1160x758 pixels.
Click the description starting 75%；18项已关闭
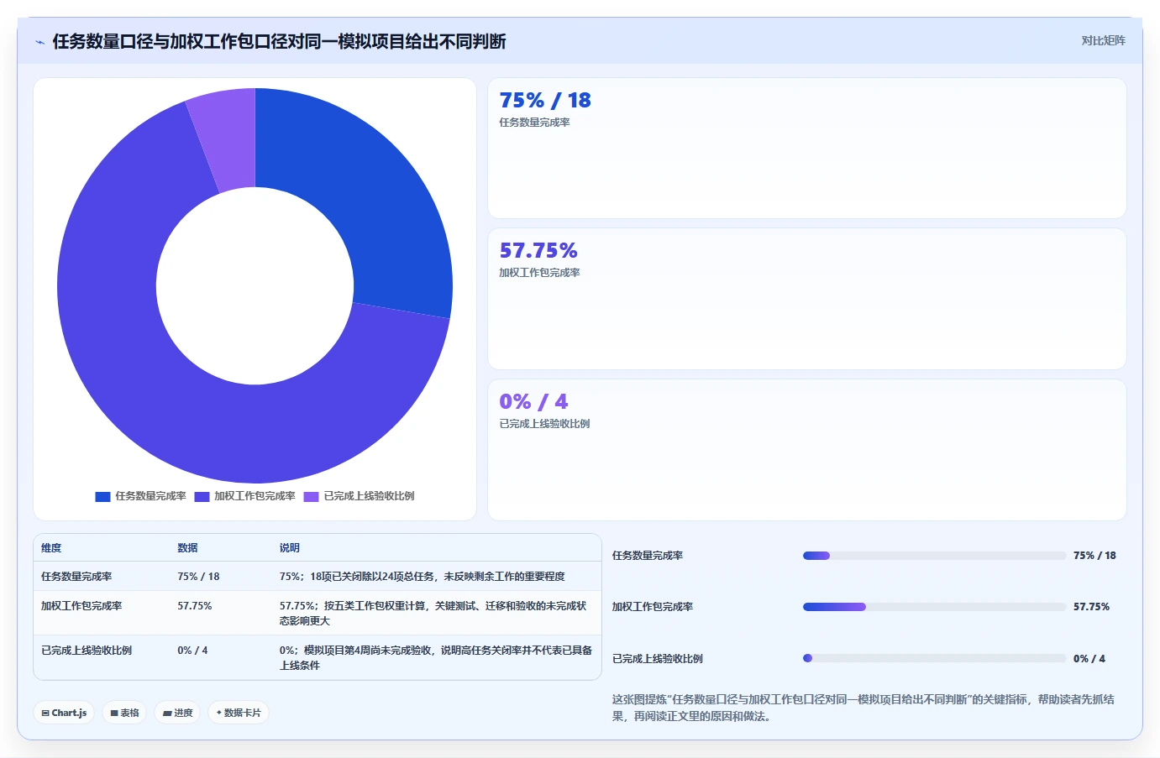(x=423, y=577)
